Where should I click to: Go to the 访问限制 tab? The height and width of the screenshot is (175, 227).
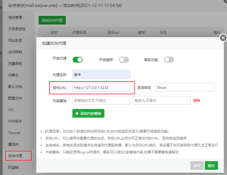[15, 52]
